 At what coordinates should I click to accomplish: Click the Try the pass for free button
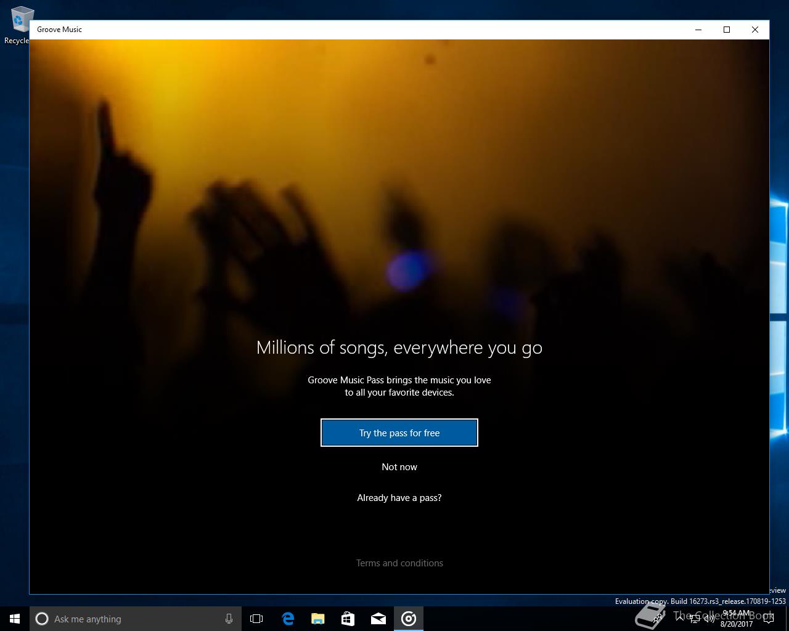(x=399, y=433)
